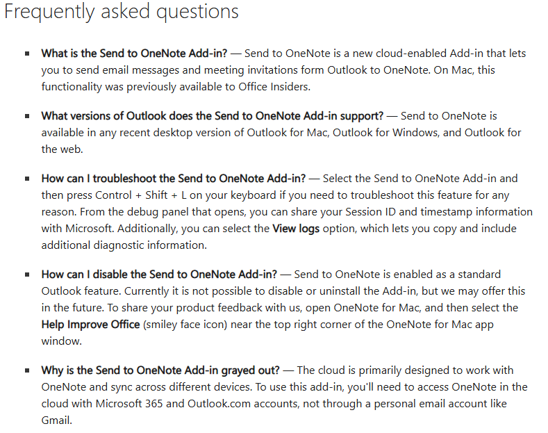This screenshot has width=548, height=433.
Task: Click the bold 'View logs' text
Action: point(296,229)
